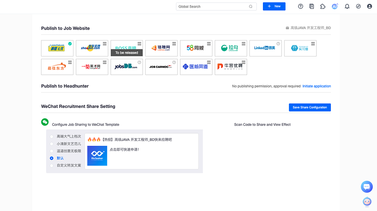Click the Initiate application link
This screenshot has width=377, height=211.
(x=316, y=86)
